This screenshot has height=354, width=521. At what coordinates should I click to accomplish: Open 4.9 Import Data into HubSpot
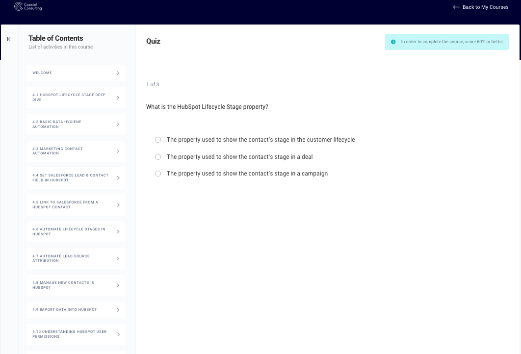tap(76, 310)
